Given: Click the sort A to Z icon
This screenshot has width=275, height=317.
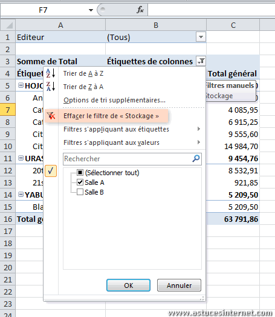Looking at the screenshot, I should 50,73.
